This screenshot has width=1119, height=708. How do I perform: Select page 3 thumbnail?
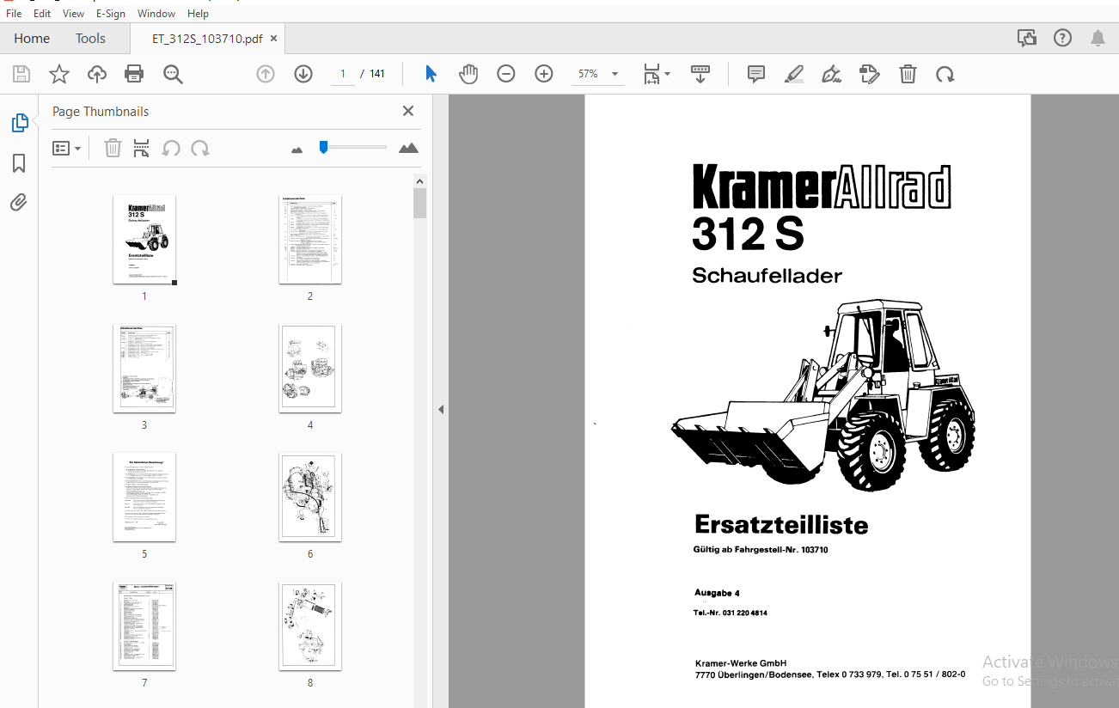pyautogui.click(x=144, y=369)
